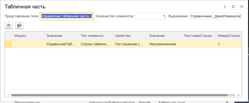The height and width of the screenshot is (103, 249).
Task: Click the Индекс column header
Action: 28,36
